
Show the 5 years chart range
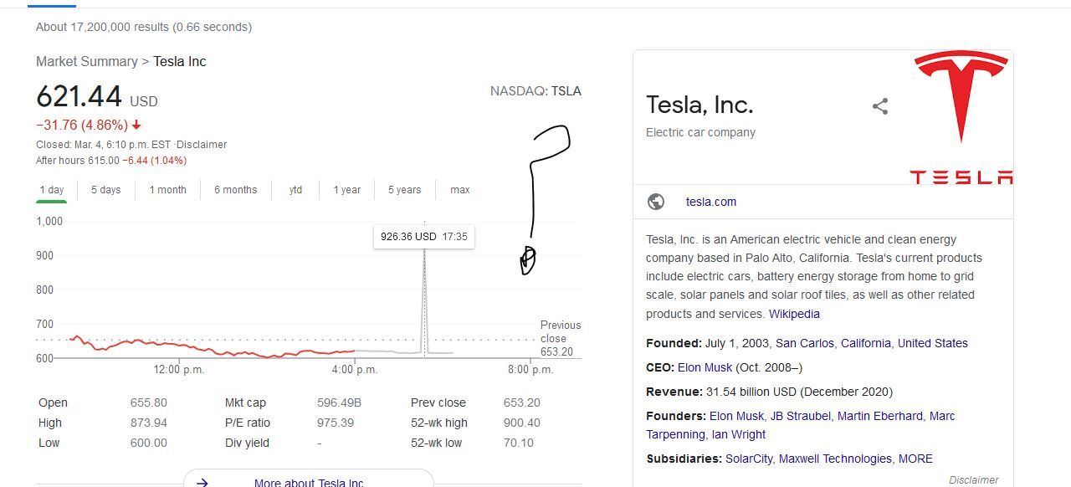[405, 190]
